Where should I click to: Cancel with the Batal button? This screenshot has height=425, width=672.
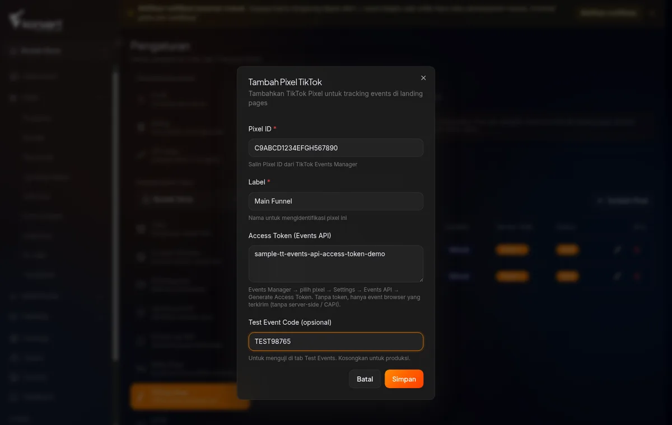(365, 379)
